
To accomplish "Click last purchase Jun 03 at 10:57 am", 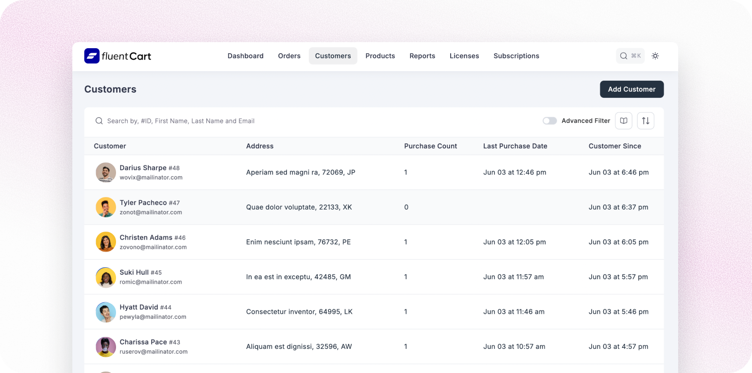I will point(514,346).
